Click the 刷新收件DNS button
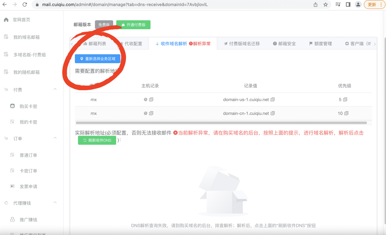The width and height of the screenshot is (386, 235). tap(97, 140)
